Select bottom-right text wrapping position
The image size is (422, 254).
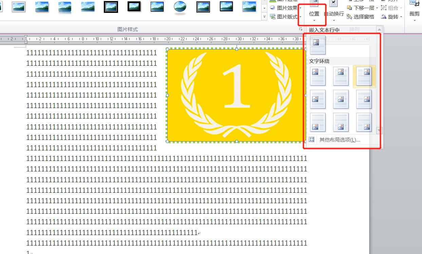pyautogui.click(x=364, y=122)
